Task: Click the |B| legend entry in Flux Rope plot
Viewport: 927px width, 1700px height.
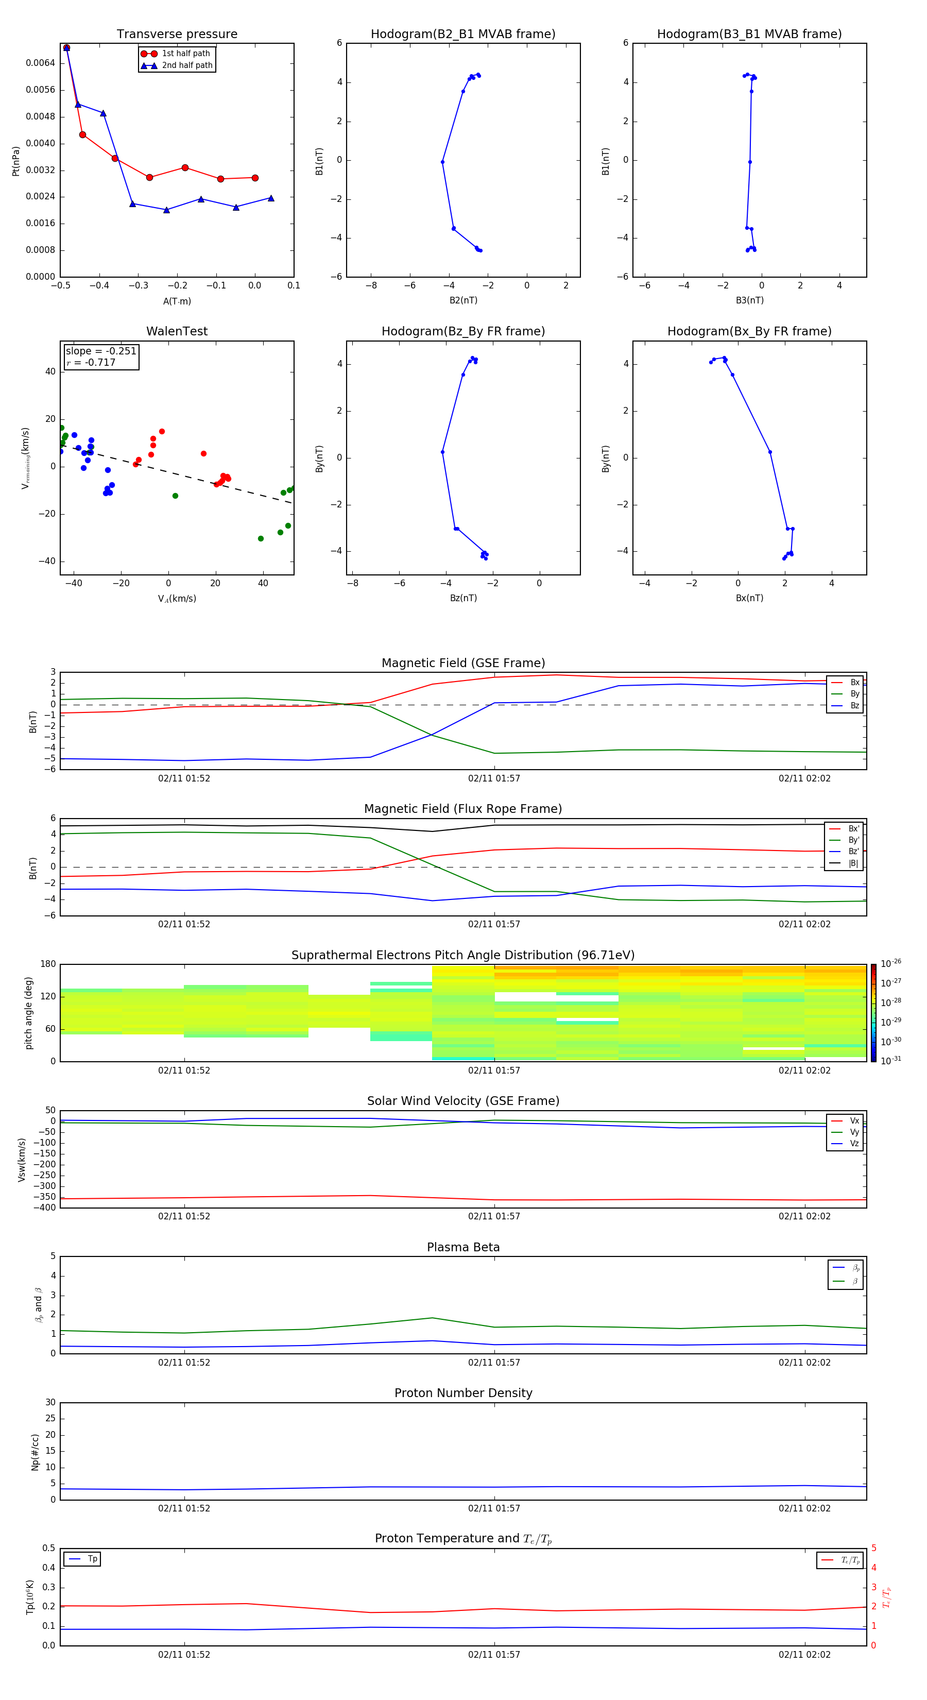Action: 844,863
